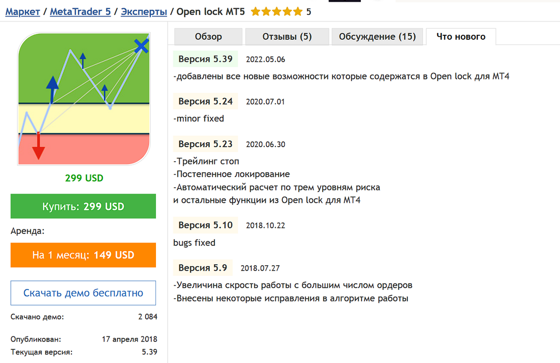Click the Версия 5.23 version label

click(205, 144)
